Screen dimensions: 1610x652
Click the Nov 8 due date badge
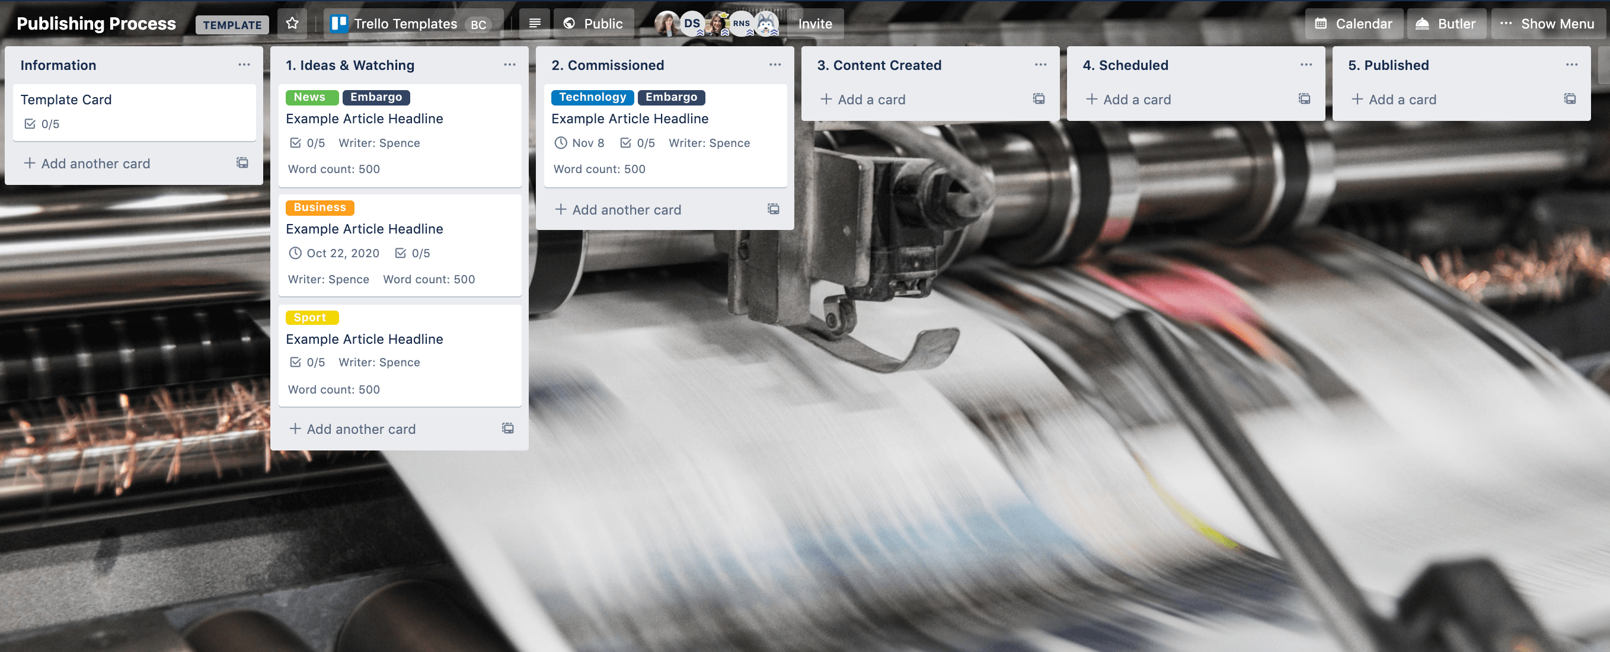579,143
